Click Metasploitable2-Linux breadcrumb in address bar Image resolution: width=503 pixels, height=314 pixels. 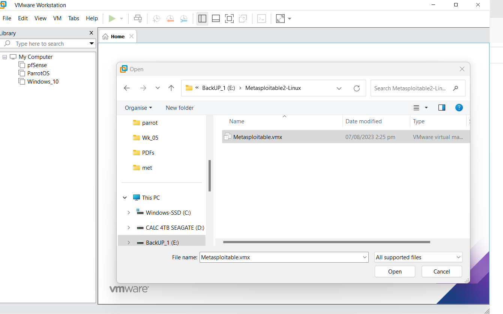coord(273,88)
